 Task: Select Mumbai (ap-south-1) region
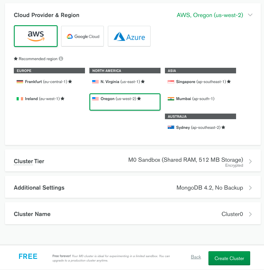pyautogui.click(x=200, y=99)
